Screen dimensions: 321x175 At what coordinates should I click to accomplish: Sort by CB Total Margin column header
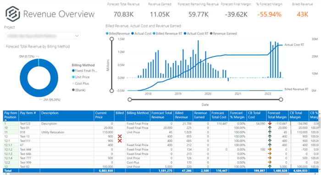tap(299, 116)
